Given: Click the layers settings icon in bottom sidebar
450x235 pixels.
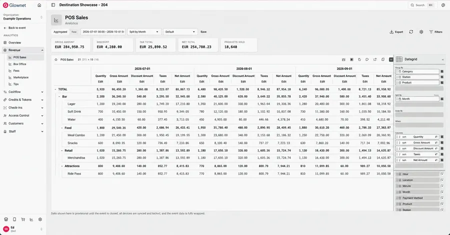Looking at the screenshot, I should click(x=40, y=219).
